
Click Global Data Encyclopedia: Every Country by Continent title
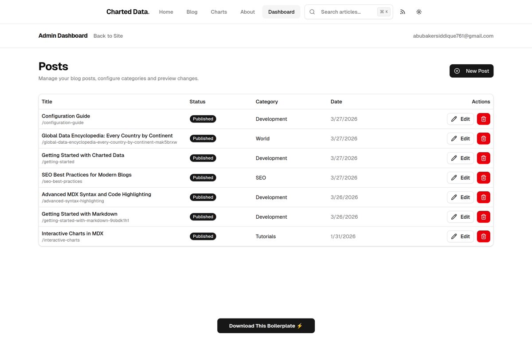pyautogui.click(x=107, y=136)
